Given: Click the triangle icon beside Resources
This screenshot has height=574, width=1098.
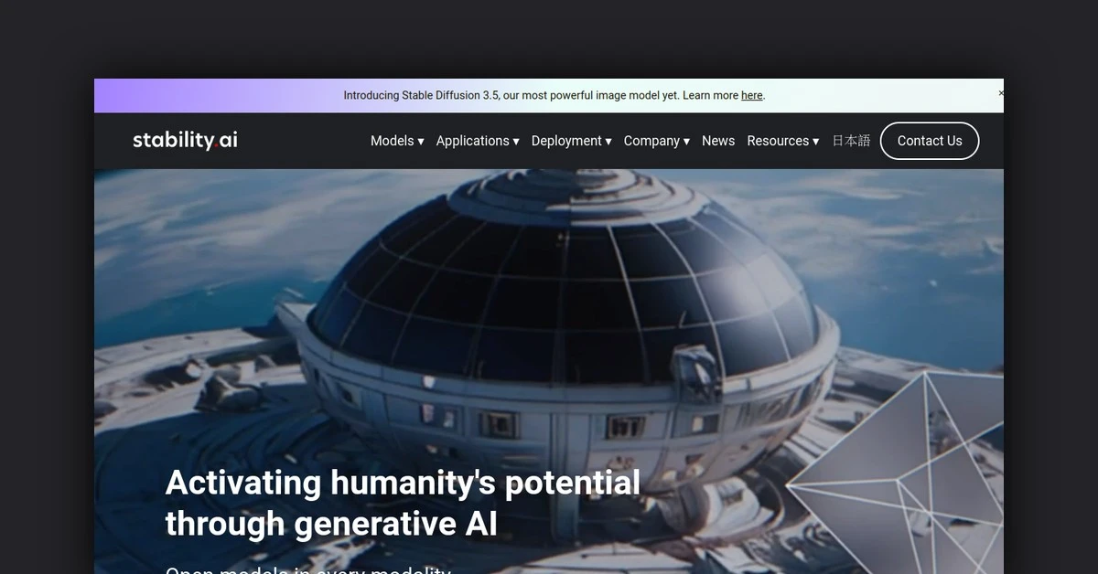Looking at the screenshot, I should [x=815, y=142].
